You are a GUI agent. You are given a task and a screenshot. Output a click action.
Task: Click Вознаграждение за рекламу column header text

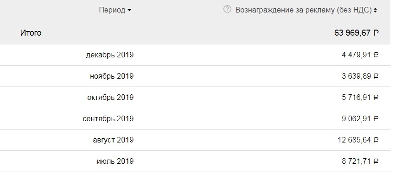pyautogui.click(x=303, y=10)
